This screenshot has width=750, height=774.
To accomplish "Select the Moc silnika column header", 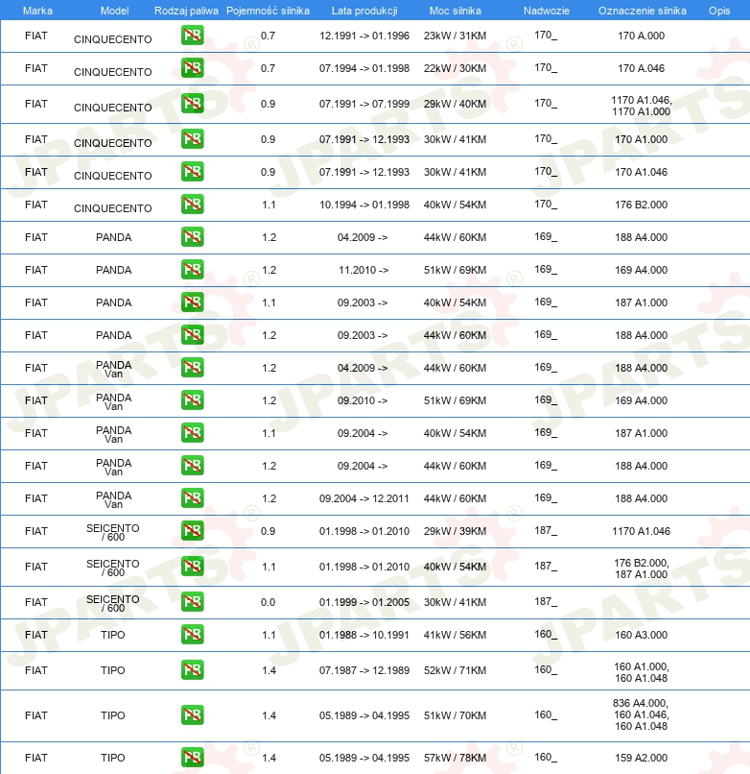I will click(x=456, y=11).
